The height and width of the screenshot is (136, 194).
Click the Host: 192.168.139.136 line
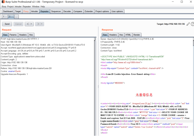(11, 42)
